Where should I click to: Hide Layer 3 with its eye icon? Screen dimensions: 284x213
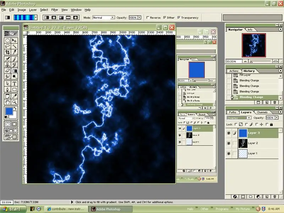[229, 133]
